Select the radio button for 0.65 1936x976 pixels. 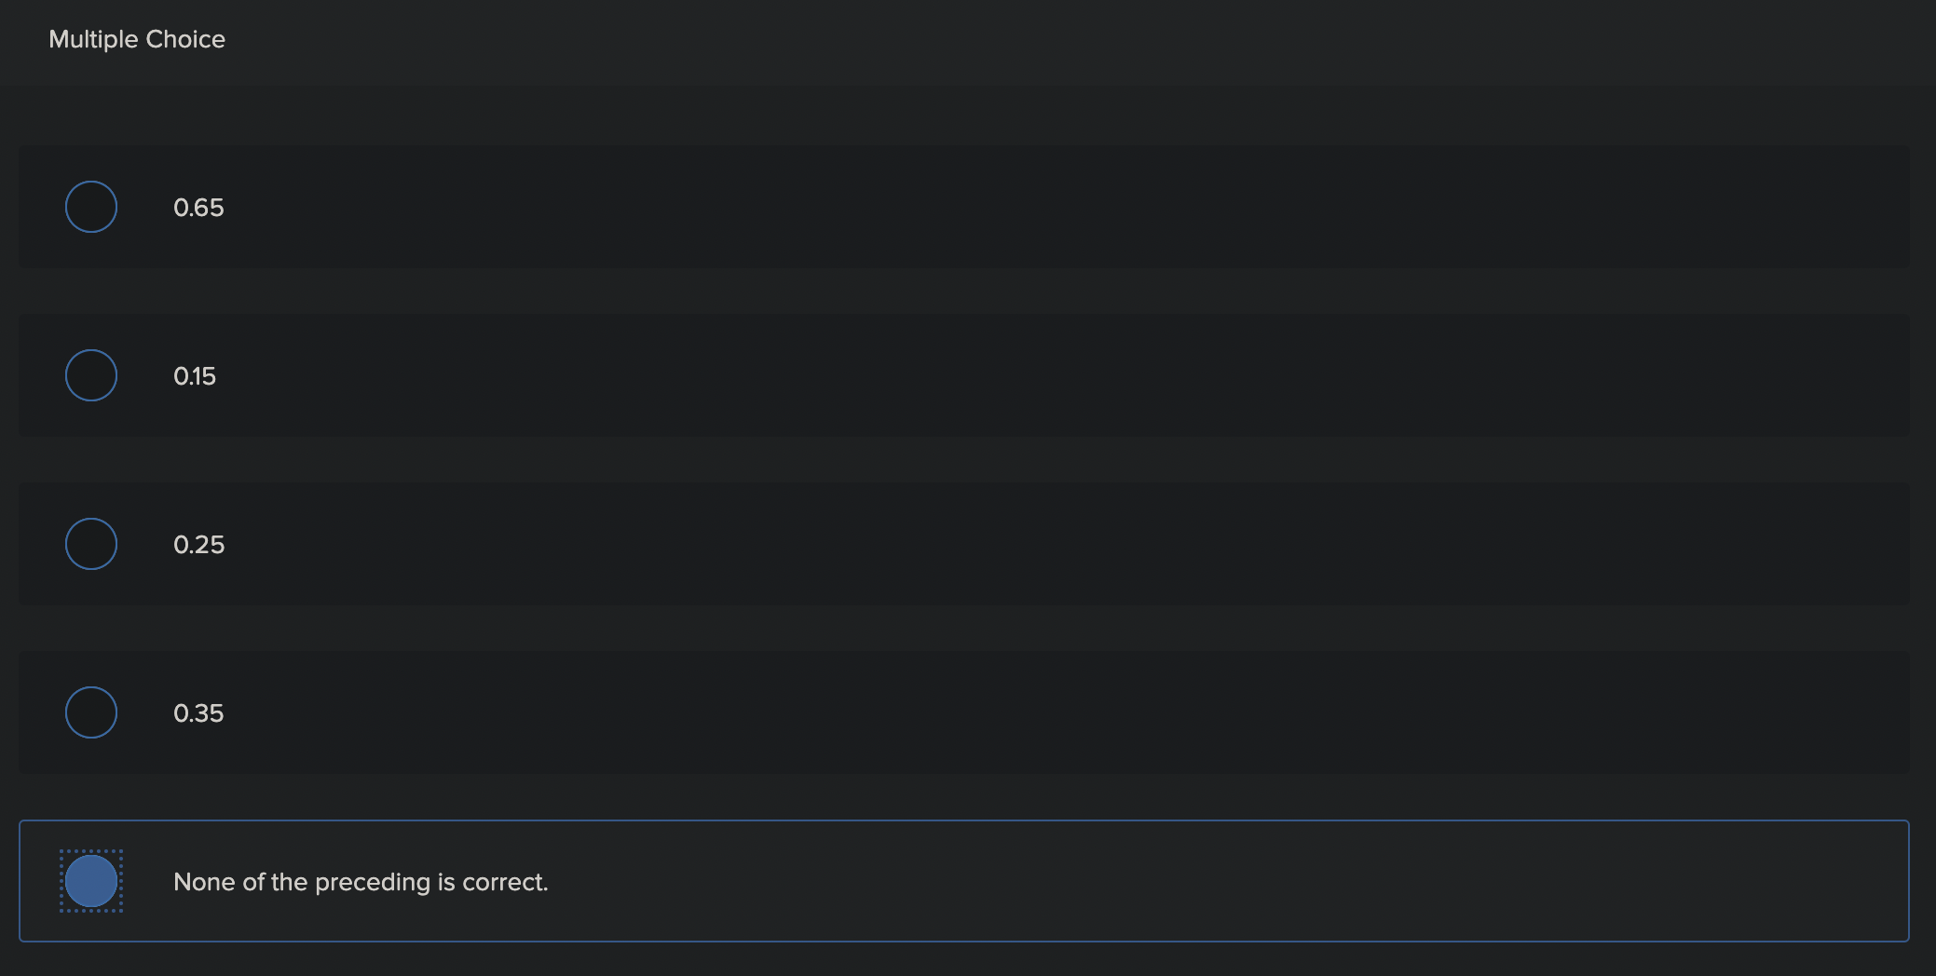pos(90,207)
